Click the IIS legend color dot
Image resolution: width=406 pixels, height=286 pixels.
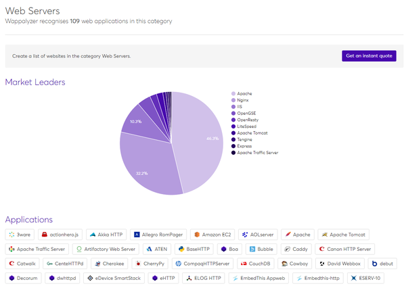(x=233, y=107)
